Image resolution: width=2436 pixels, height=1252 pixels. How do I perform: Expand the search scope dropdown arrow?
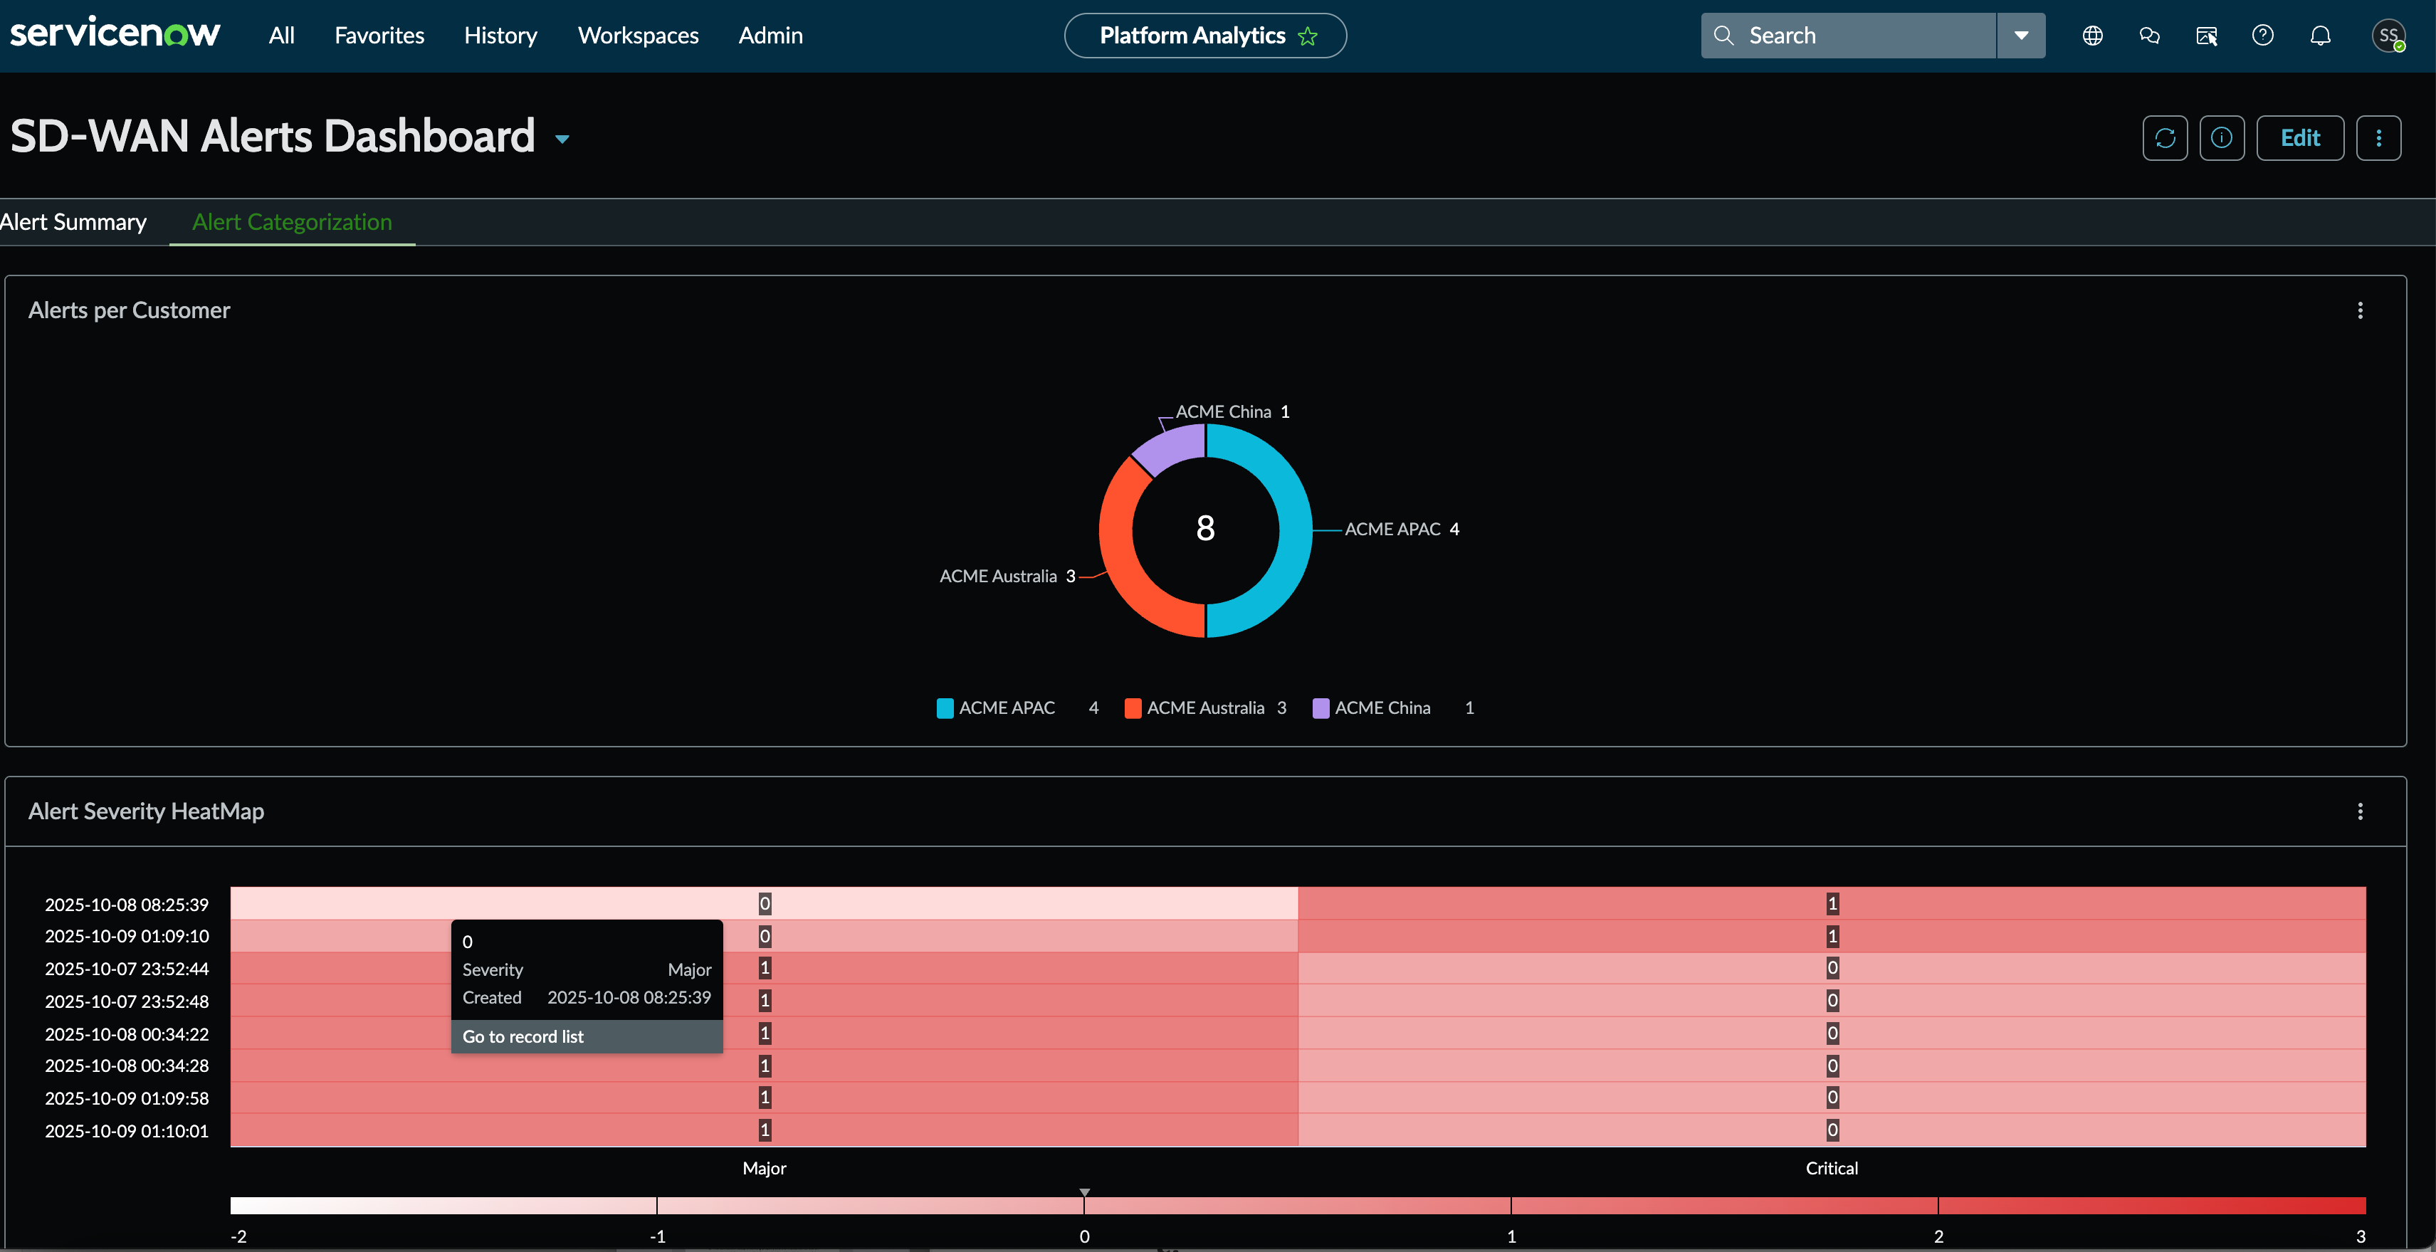pos(2021,35)
